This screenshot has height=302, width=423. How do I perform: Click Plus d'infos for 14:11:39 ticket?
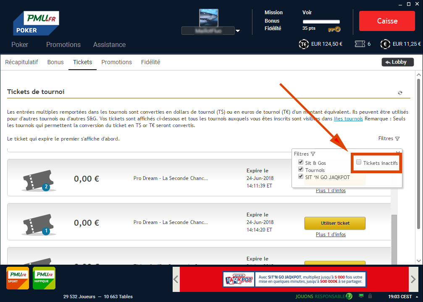331,190
